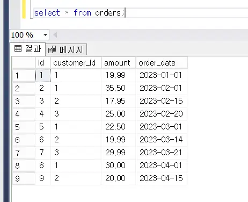Click amount cell 29,99
The image size is (248, 202).
119,153
